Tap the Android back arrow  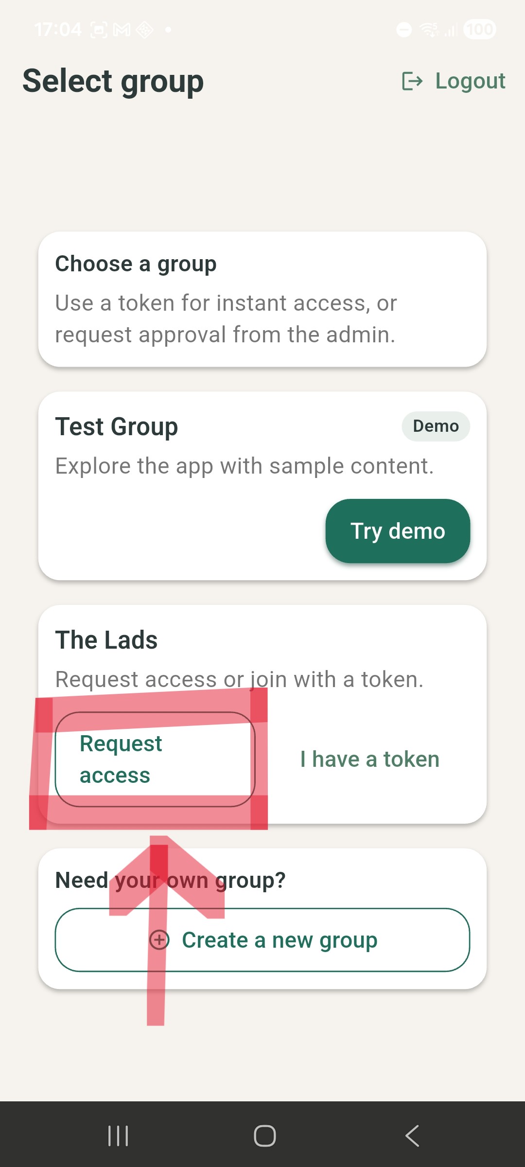[x=412, y=1136]
